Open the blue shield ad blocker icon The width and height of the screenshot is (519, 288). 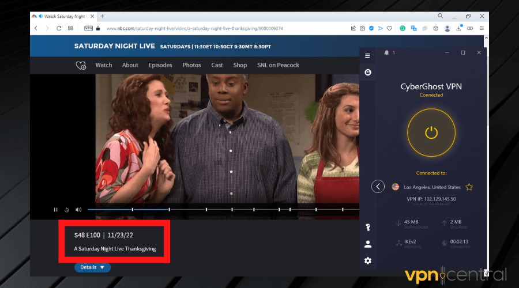371,28
